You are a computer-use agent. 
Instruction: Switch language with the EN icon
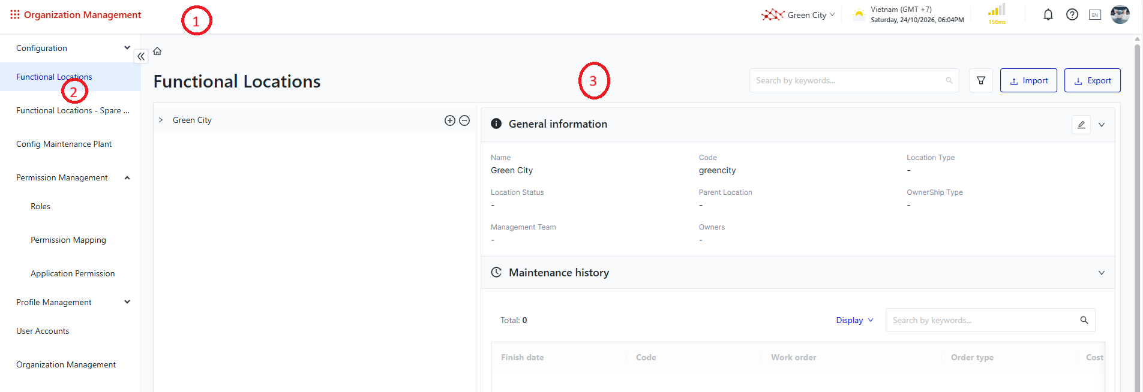pyautogui.click(x=1095, y=15)
